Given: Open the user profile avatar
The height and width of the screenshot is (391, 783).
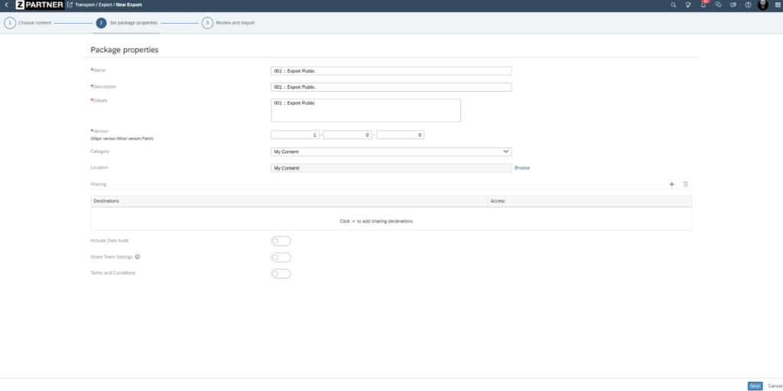Looking at the screenshot, I should point(762,5).
